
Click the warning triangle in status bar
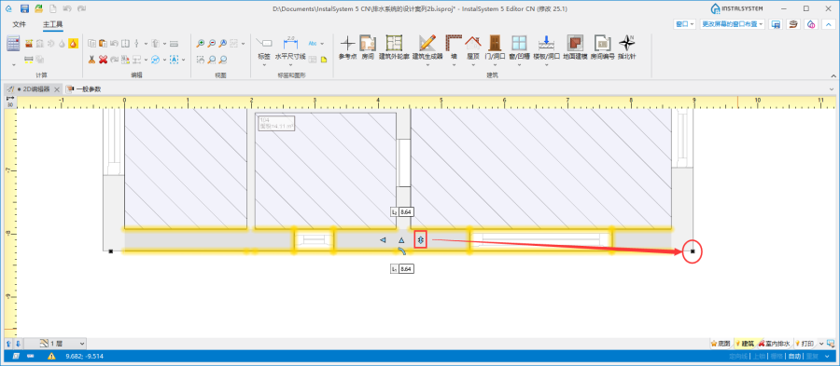pos(51,356)
